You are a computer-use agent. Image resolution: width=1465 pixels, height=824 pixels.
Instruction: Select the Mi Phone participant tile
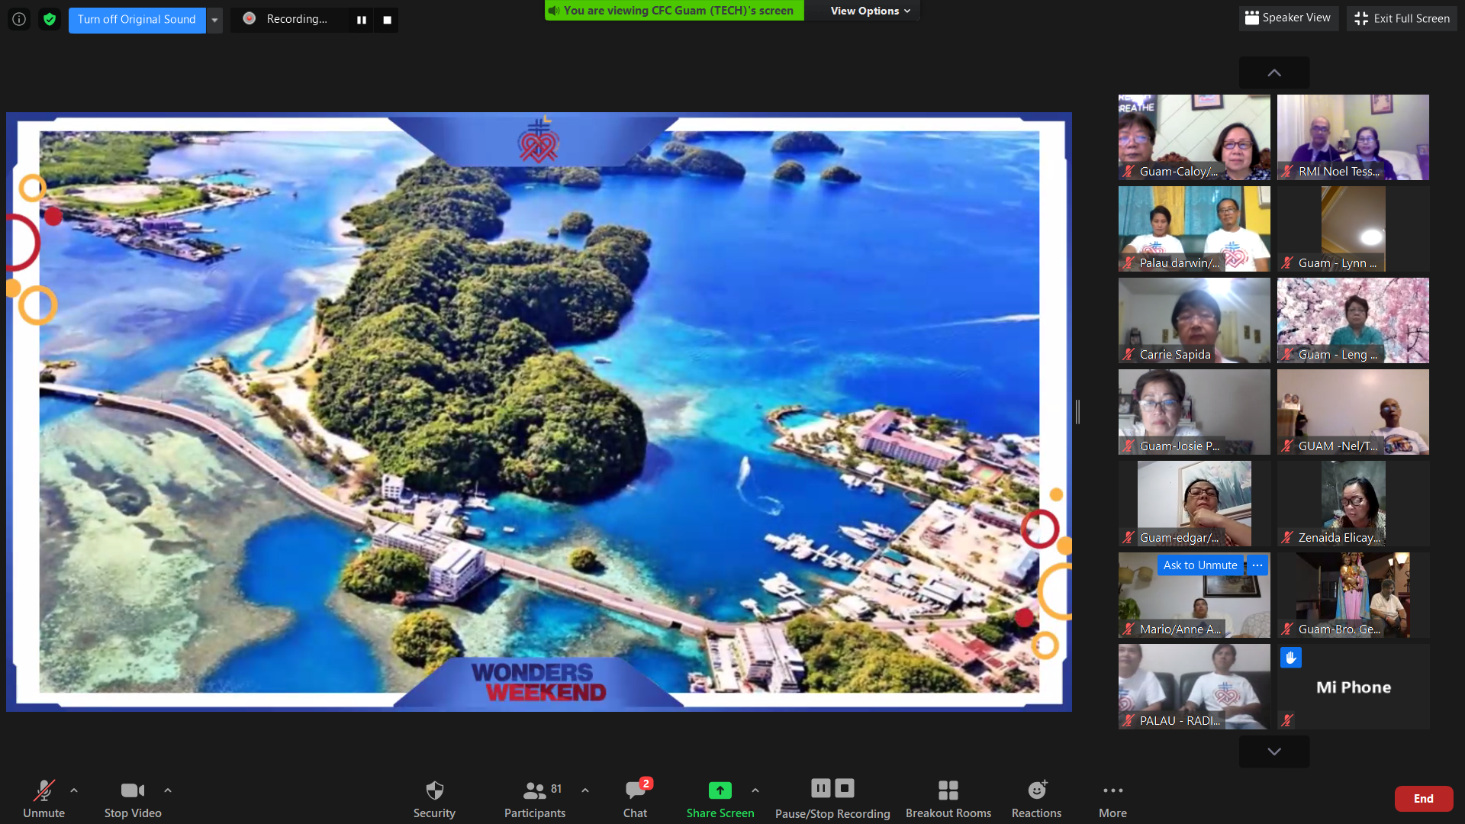coord(1353,687)
